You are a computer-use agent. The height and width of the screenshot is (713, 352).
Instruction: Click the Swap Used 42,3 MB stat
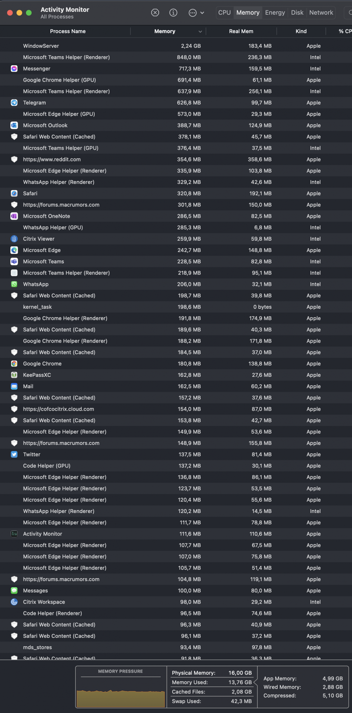[x=212, y=701]
